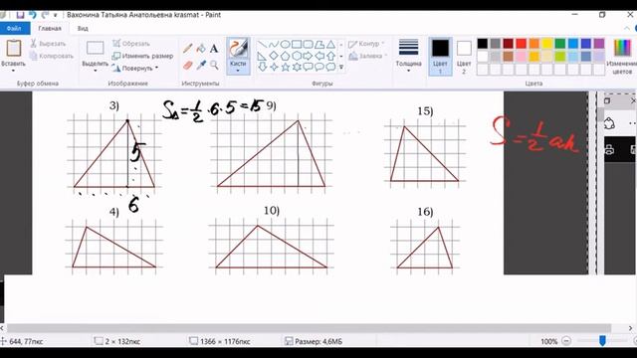Choose the Hexagon shape

click(297, 56)
